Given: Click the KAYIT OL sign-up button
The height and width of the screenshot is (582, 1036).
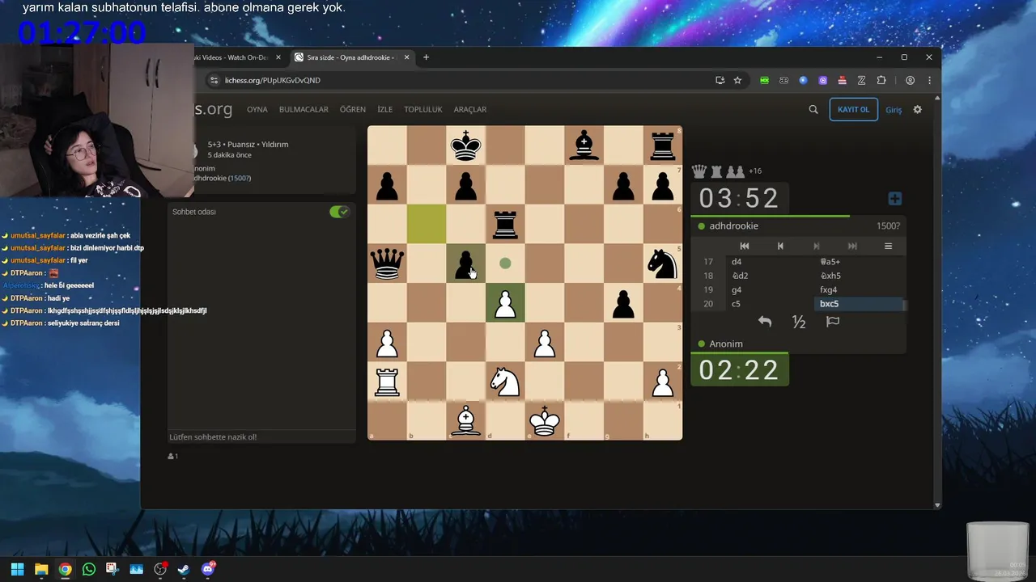Looking at the screenshot, I should click(853, 110).
